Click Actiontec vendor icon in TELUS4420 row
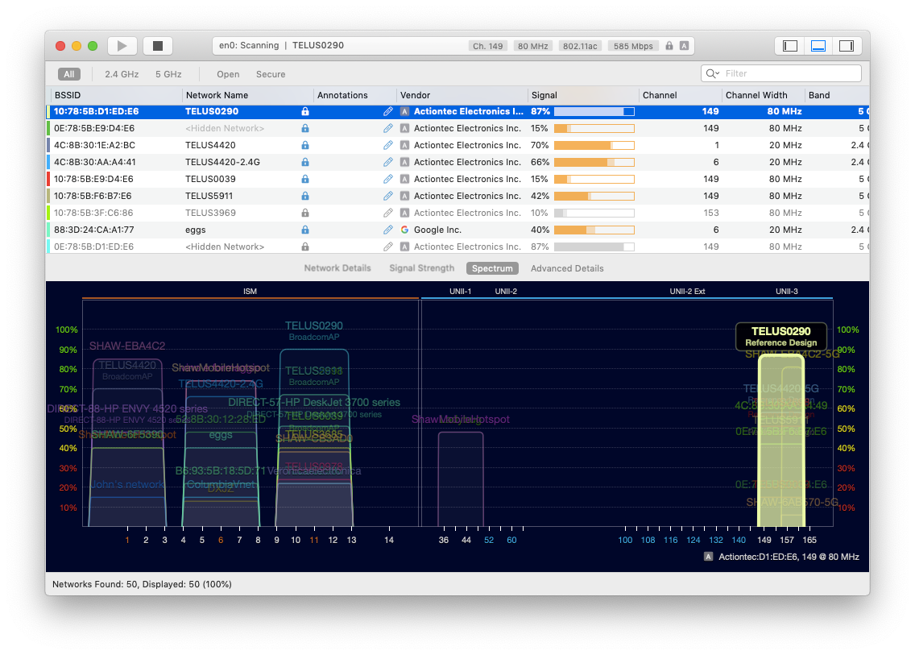The height and width of the screenshot is (655, 915). 404,145
